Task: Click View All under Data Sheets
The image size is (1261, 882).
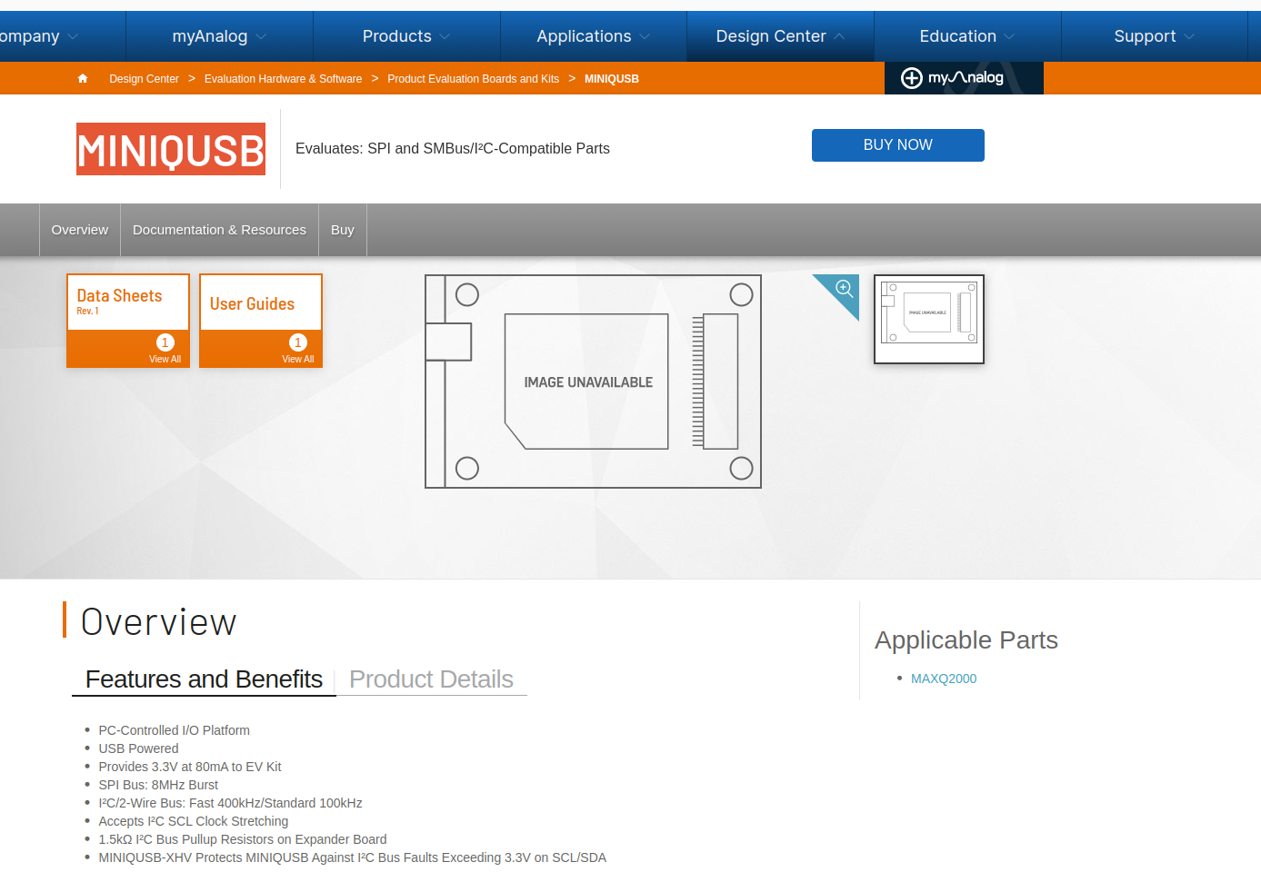Action: coord(165,360)
